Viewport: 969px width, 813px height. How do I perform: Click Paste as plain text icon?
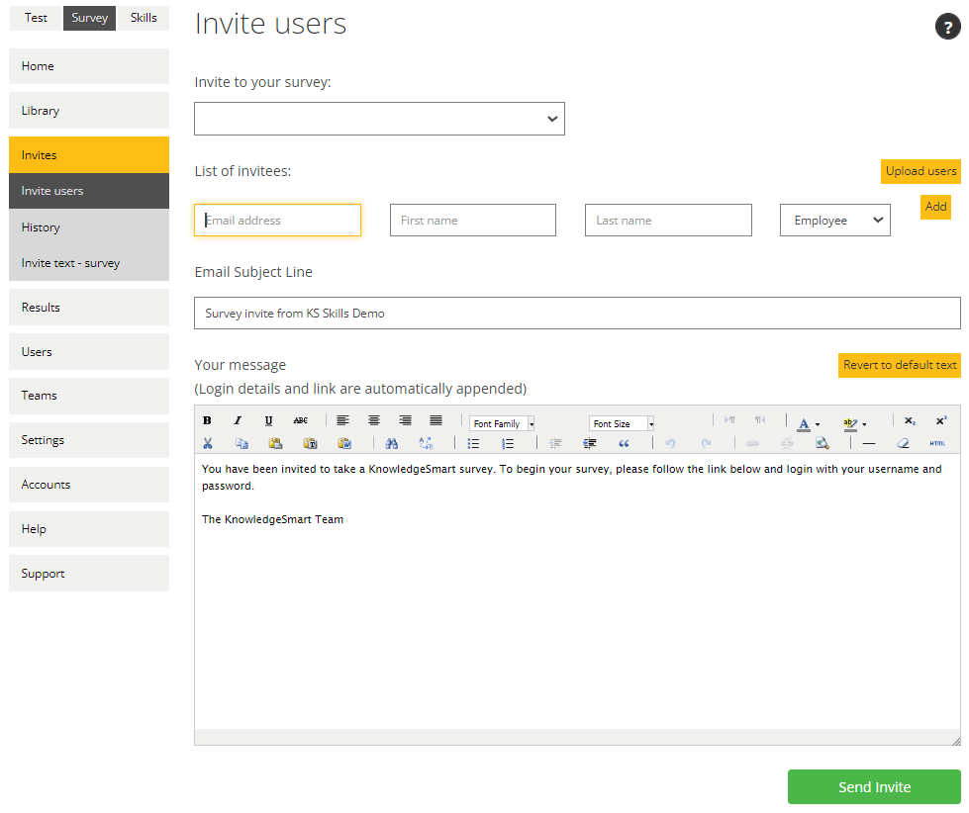coord(310,443)
